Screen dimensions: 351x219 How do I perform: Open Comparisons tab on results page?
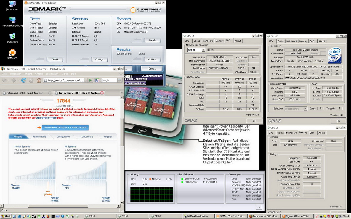point(86,136)
